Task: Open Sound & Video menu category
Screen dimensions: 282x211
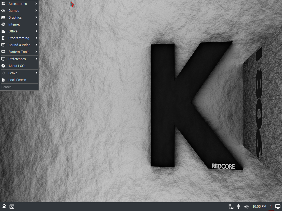Action: (19, 45)
